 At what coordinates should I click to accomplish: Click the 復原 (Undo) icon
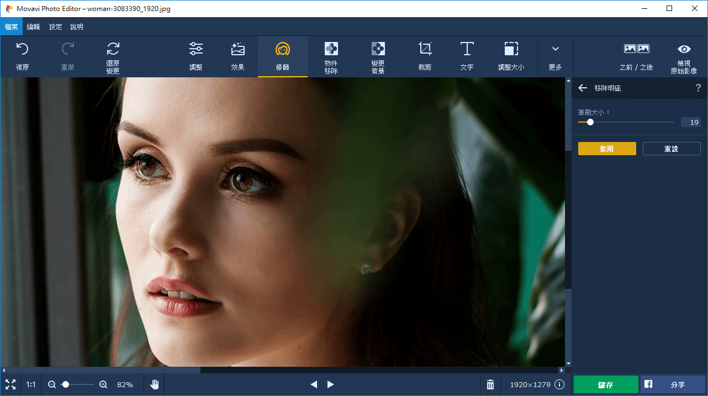pos(22,56)
